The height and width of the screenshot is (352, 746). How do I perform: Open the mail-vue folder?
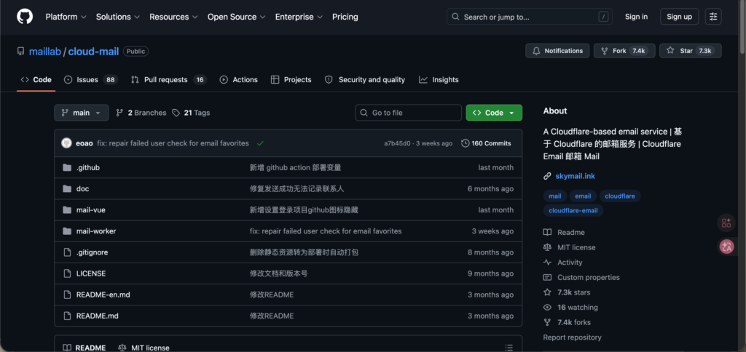[91, 210]
